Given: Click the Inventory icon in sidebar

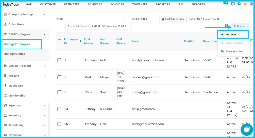Looking at the screenshot, I should [x=5, y=116].
